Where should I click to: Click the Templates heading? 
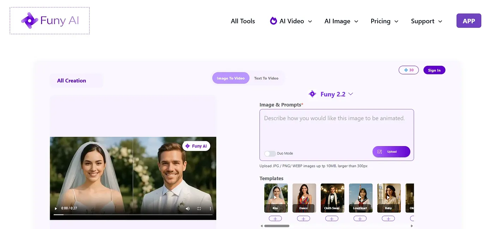point(271,179)
